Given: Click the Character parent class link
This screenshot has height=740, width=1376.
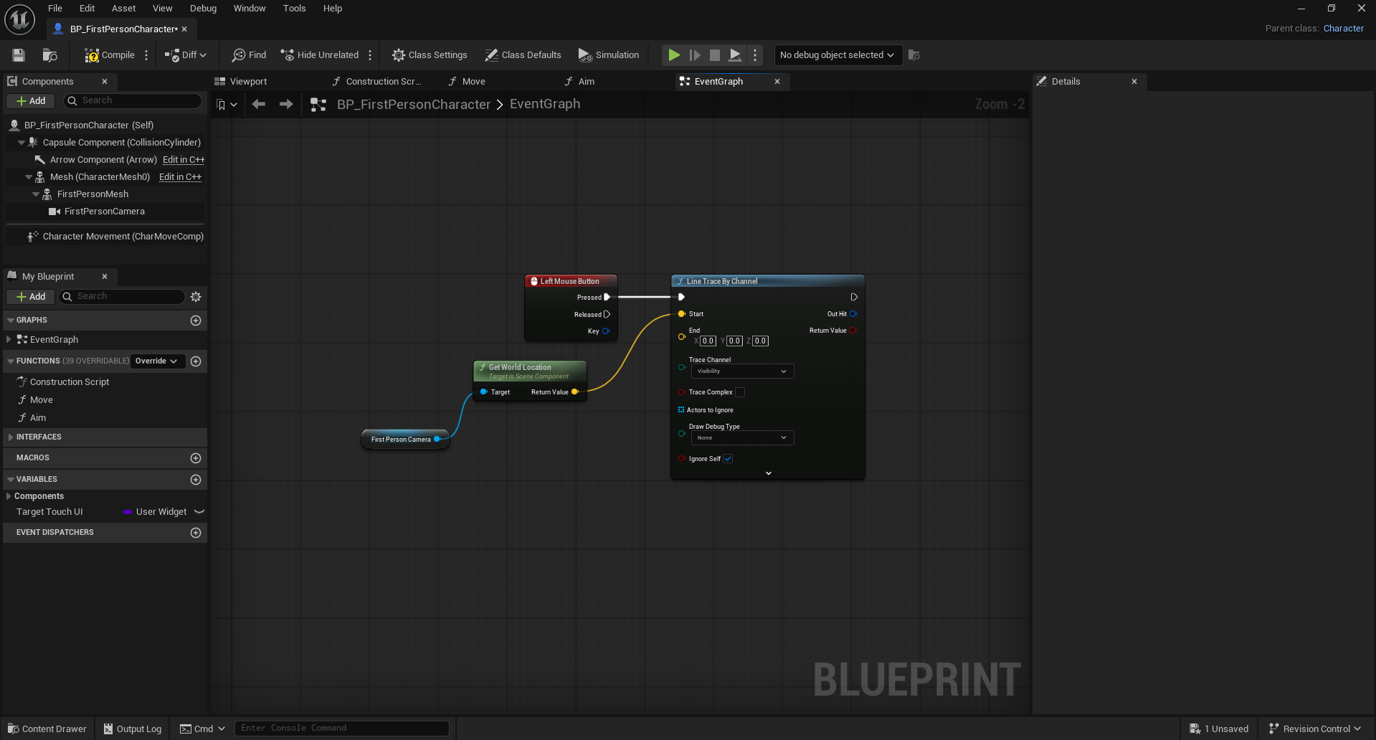Looking at the screenshot, I should tap(1343, 29).
